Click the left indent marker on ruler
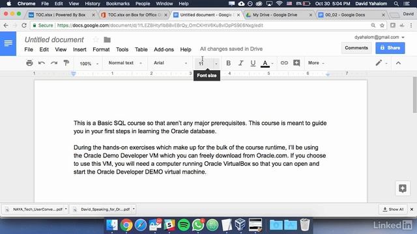The image size is (417, 234). 74,74
